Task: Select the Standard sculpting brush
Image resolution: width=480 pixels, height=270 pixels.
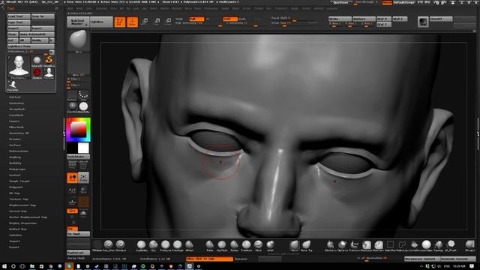Action: click(120, 244)
